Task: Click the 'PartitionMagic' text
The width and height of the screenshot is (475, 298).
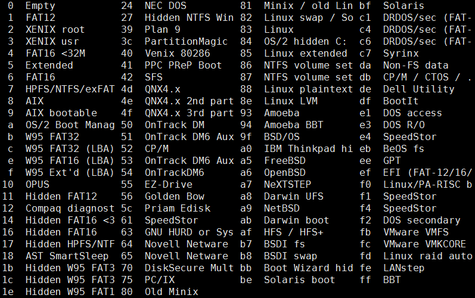Action: click(x=186, y=42)
